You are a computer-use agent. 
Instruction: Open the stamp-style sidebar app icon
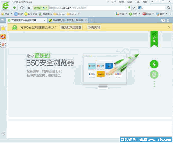3,45
